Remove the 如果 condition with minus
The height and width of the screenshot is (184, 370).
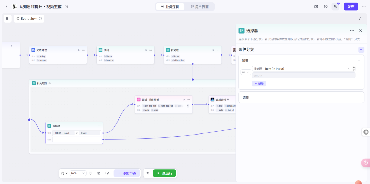(x=359, y=61)
